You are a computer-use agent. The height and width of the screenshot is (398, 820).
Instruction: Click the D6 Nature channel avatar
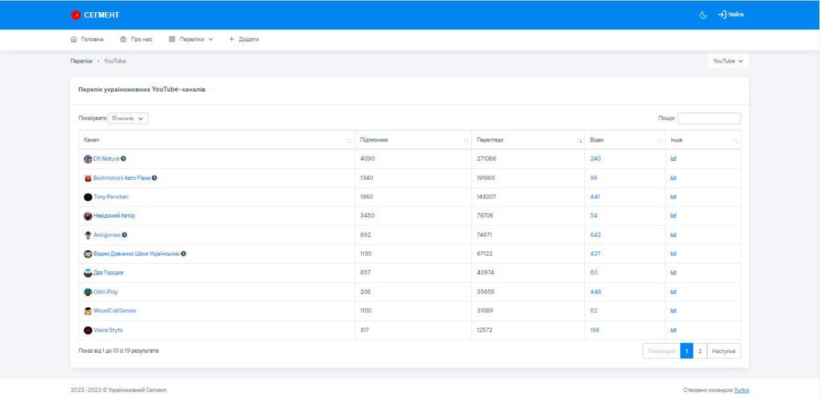(x=88, y=159)
